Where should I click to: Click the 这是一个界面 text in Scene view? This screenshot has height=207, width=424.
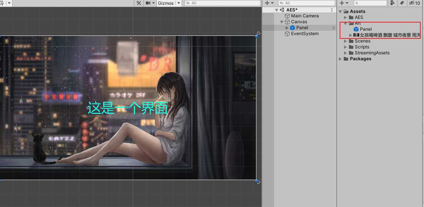(x=128, y=108)
